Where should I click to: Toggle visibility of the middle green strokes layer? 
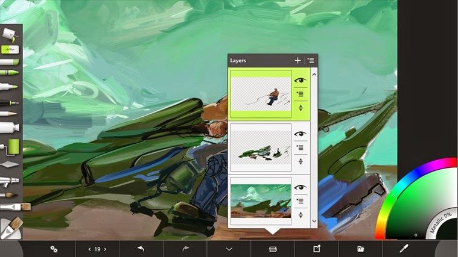[301, 134]
